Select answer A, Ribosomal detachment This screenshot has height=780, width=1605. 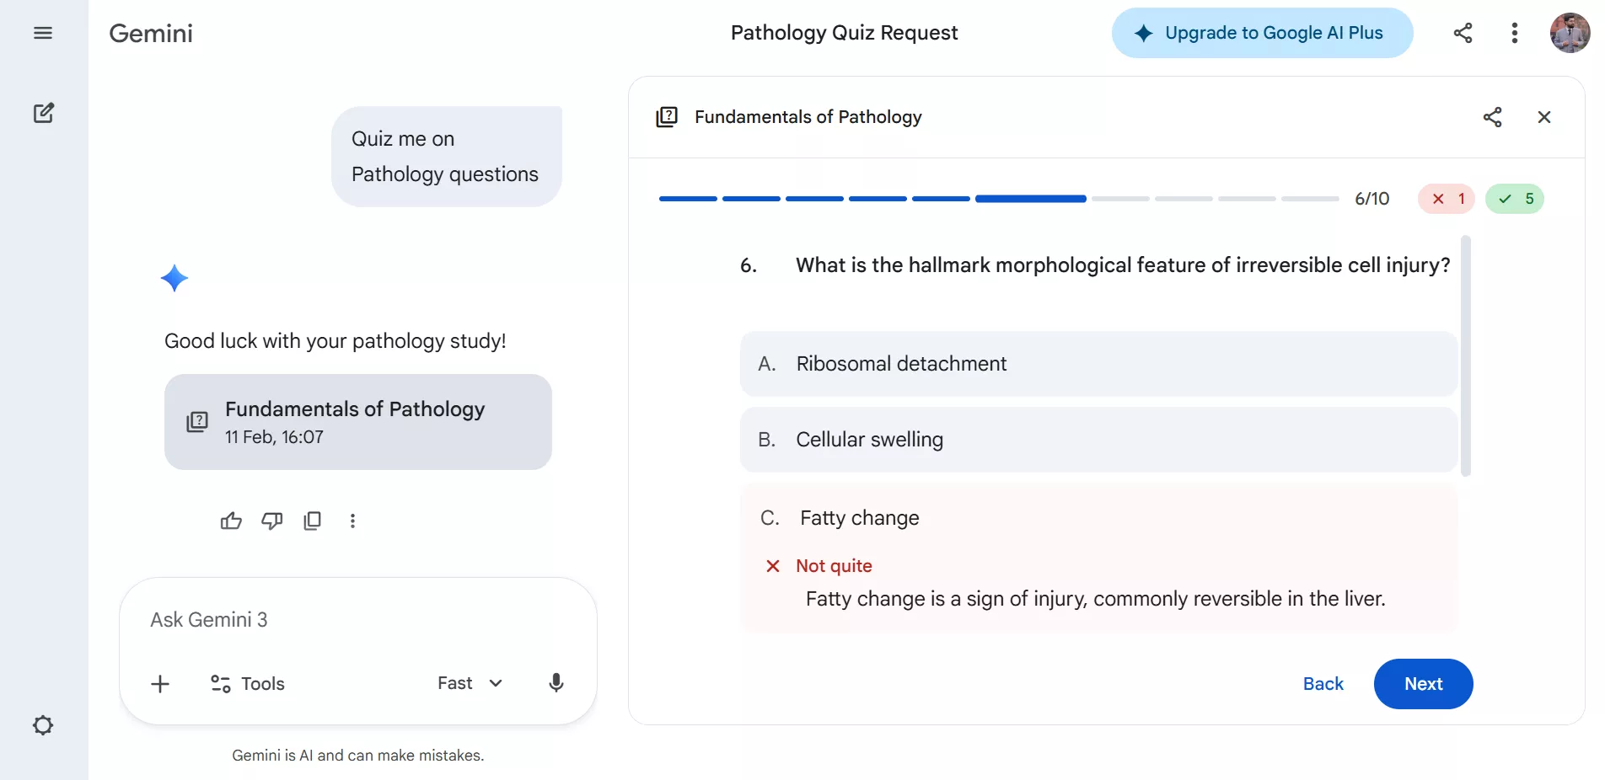[x=1098, y=364]
